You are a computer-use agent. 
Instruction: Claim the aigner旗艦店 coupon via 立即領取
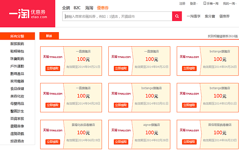(121, 142)
